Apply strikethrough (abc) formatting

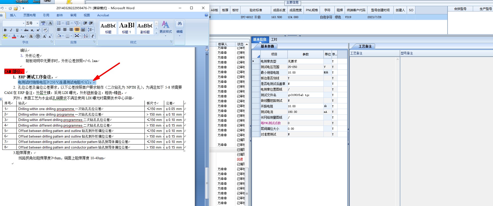click(26, 30)
